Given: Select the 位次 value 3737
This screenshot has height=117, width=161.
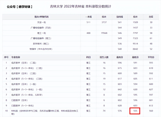Looking at the screenshot, I should coord(104,22).
